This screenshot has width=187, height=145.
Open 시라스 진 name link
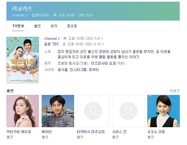[119, 132]
